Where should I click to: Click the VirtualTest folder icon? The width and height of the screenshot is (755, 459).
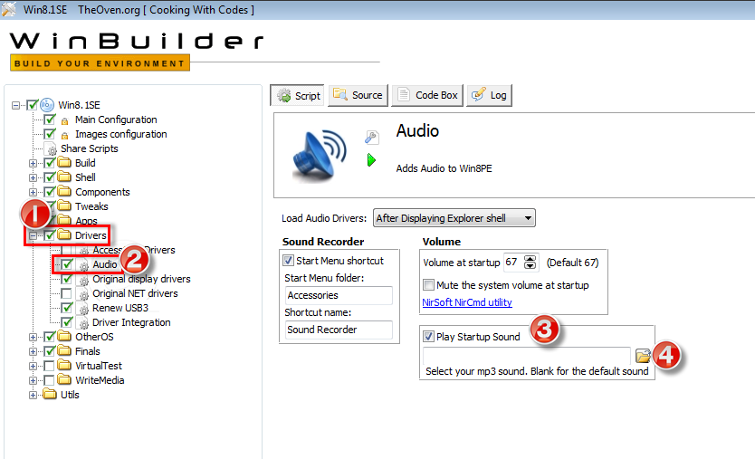click(x=64, y=365)
